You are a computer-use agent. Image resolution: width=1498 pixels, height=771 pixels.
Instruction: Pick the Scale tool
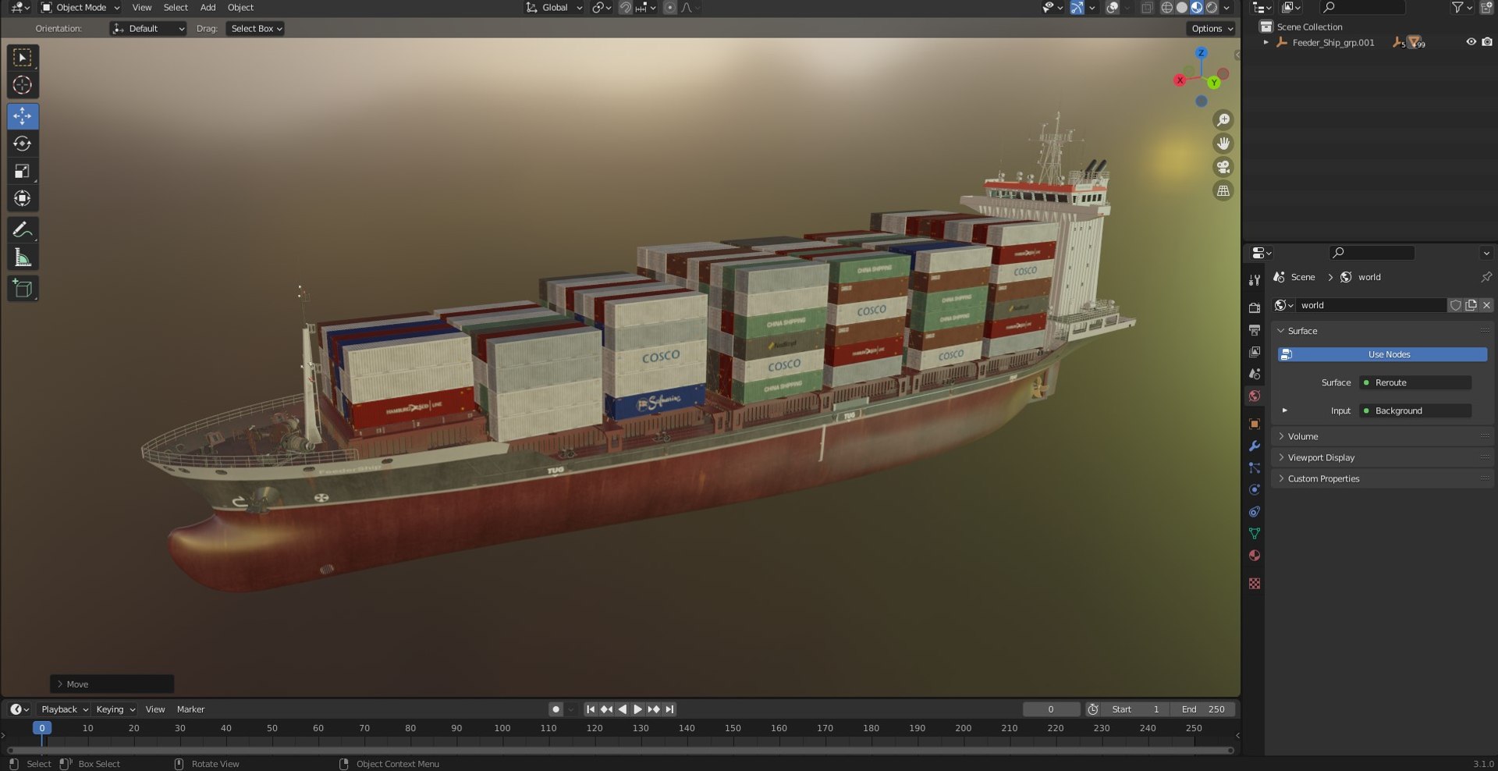[x=23, y=171]
